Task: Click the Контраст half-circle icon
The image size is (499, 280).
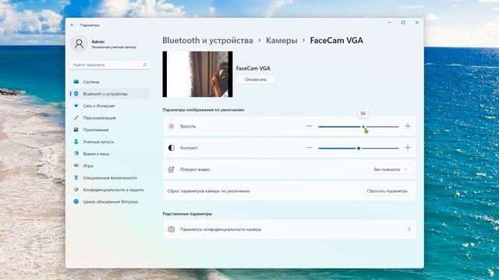Action: pos(172,148)
